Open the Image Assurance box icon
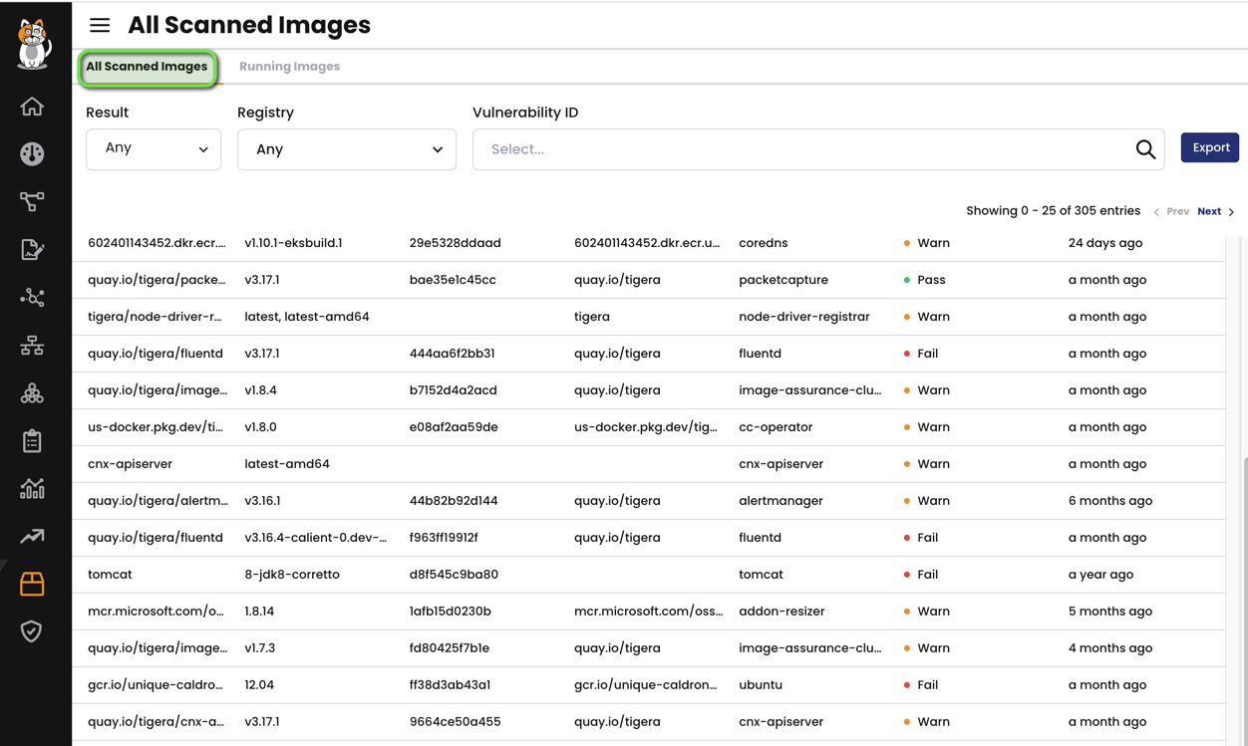The height and width of the screenshot is (746, 1248). coord(32,584)
